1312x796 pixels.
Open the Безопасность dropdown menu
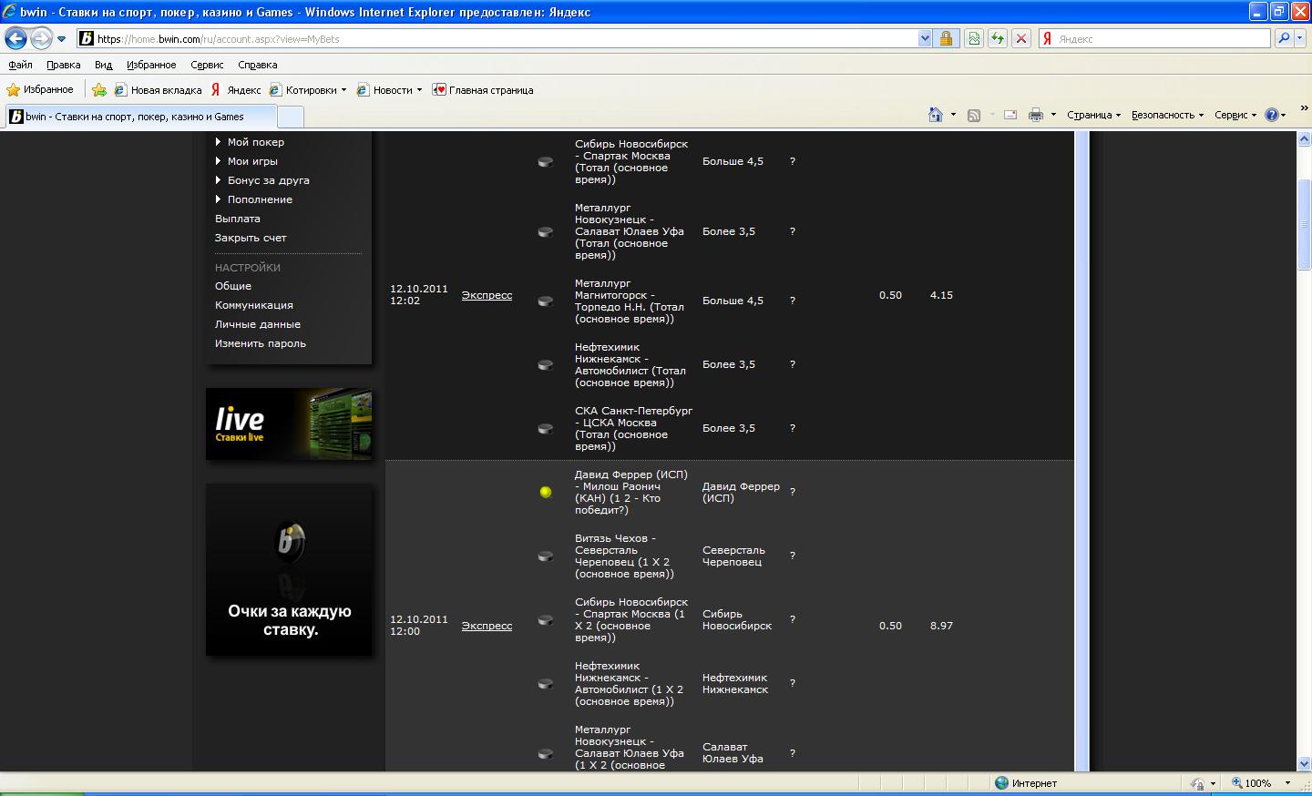pos(1167,115)
